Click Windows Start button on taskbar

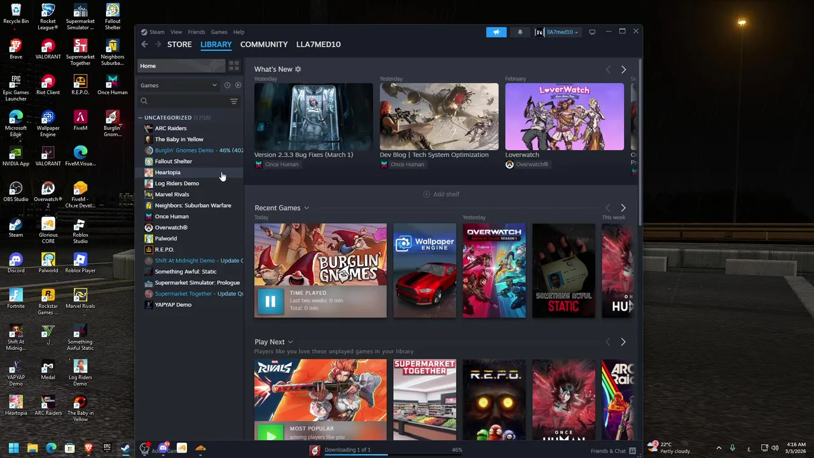(x=13, y=448)
